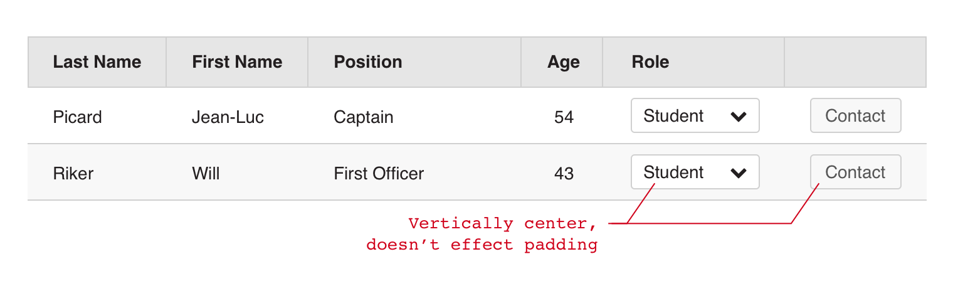Select the Picard last name cell
The height and width of the screenshot is (286, 953).
pos(77,117)
